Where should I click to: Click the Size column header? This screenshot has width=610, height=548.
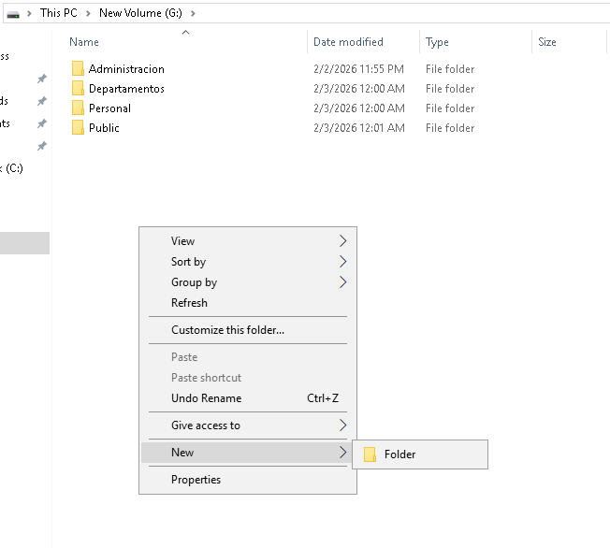[x=547, y=42]
